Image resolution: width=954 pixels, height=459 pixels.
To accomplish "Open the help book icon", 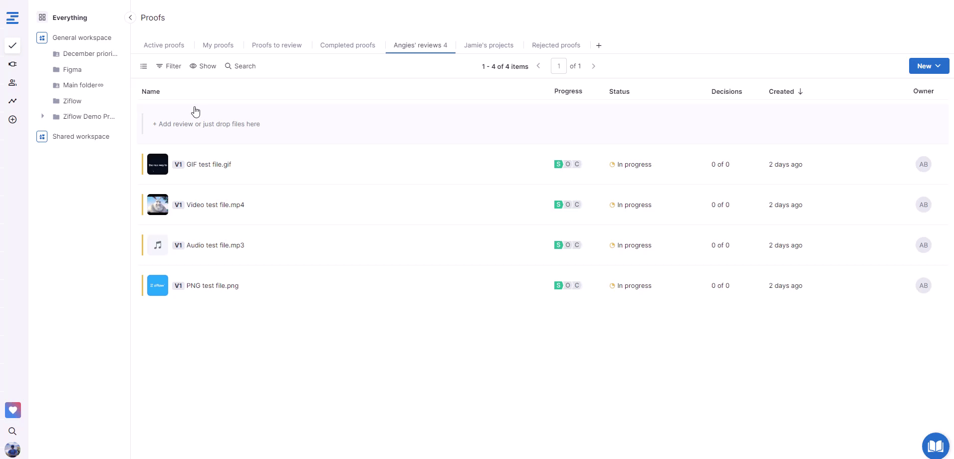I will [935, 446].
